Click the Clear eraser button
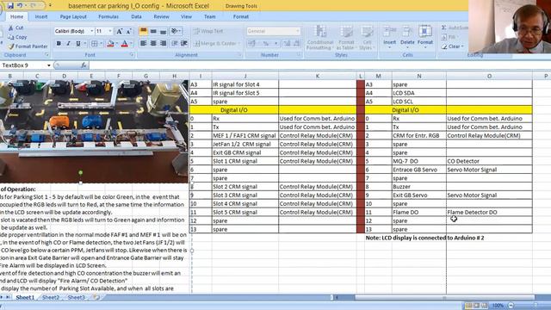Viewport: 551px width, 310px height. click(453, 46)
